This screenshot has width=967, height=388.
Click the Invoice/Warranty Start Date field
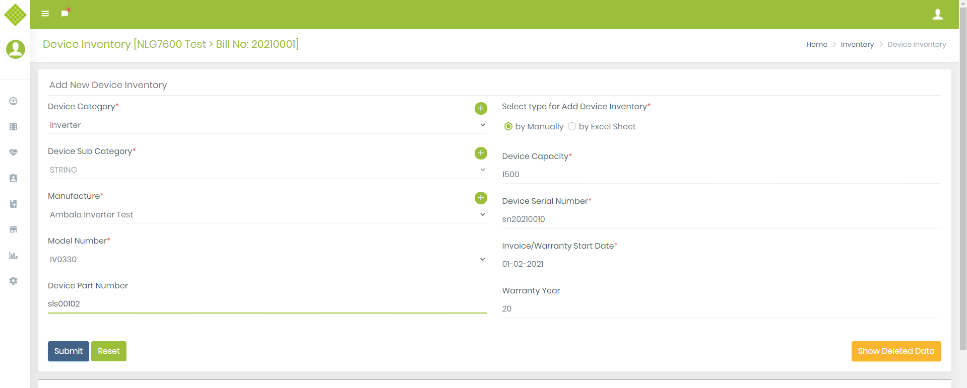pyautogui.click(x=722, y=264)
